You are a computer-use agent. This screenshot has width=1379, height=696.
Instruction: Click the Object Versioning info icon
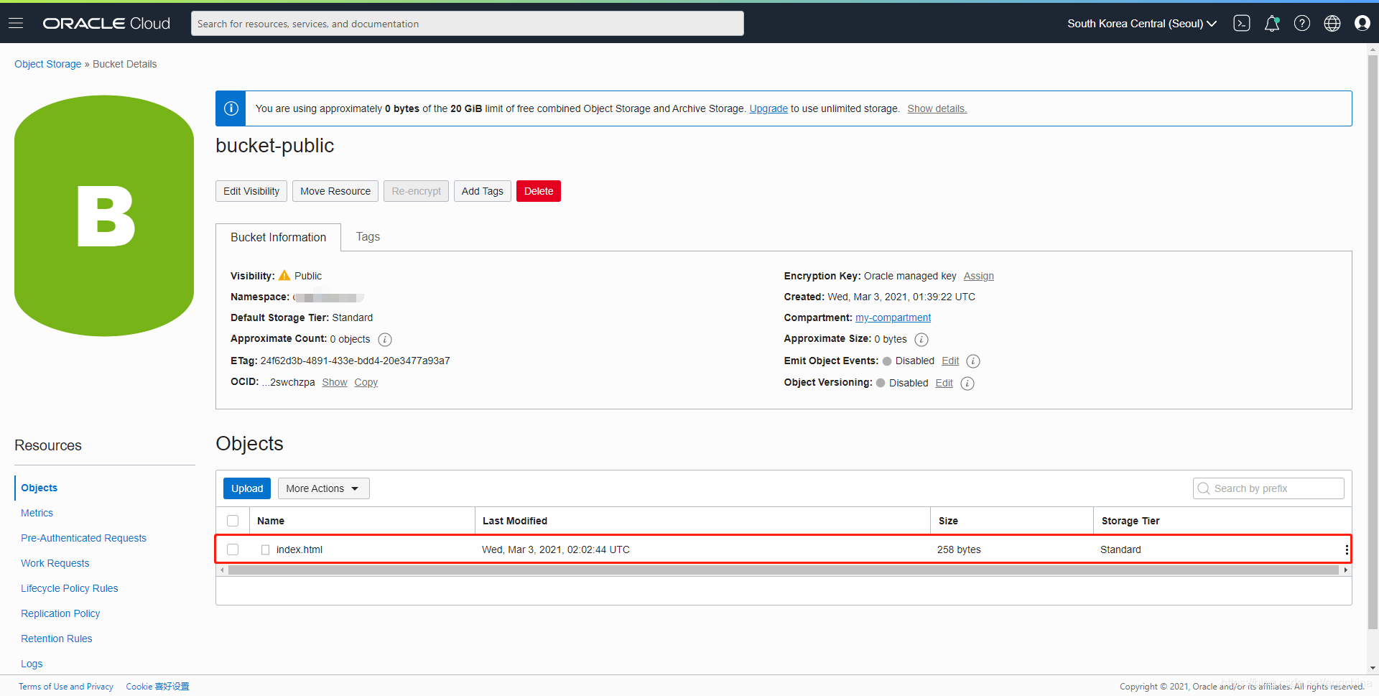click(x=967, y=383)
